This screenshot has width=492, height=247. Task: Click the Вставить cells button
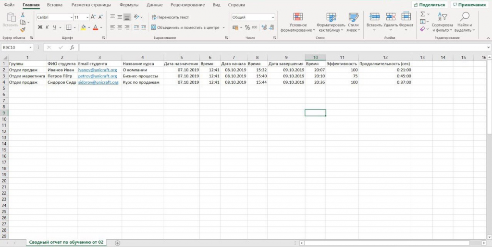coord(374,21)
